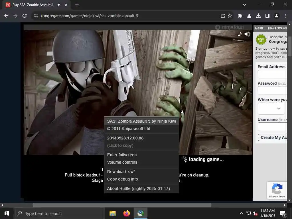Open browser Downloads

pos(258,16)
